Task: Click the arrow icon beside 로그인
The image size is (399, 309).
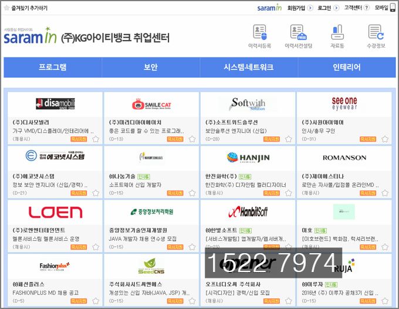Action: (336, 8)
